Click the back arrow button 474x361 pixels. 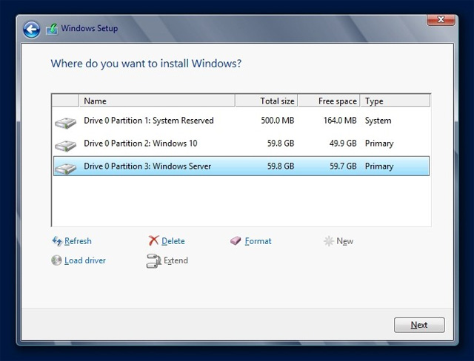point(31,29)
